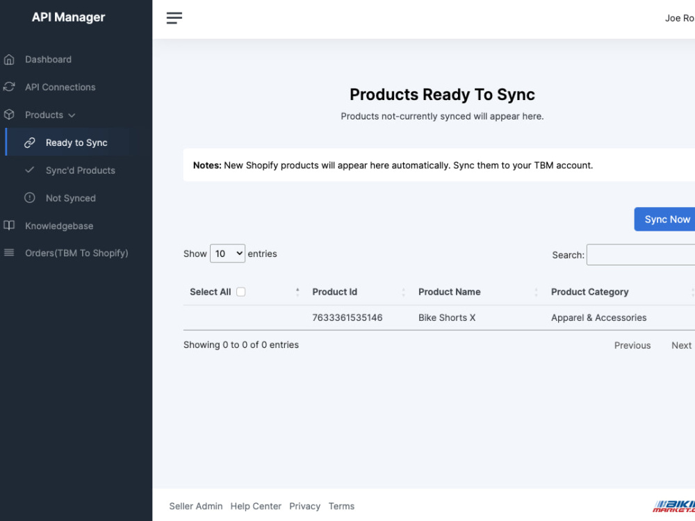
Task: Collapse the Products submenu chevron
Action: pos(72,115)
